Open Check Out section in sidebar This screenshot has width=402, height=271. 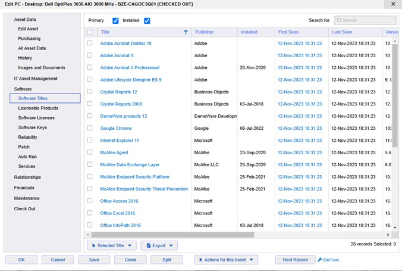tap(24, 209)
